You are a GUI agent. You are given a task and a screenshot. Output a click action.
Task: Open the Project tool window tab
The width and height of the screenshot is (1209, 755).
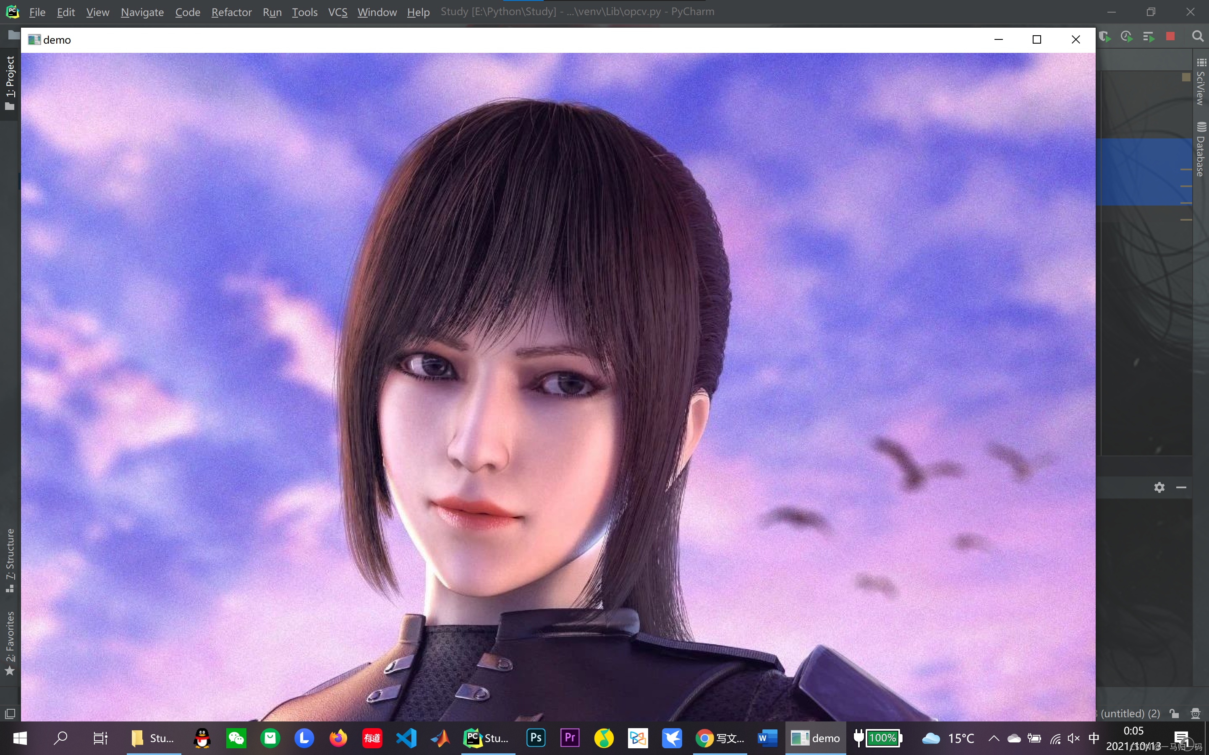pyautogui.click(x=10, y=83)
